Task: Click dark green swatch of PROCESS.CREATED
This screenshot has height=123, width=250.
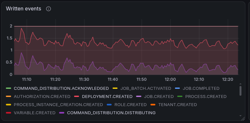Action: (x=180, y=96)
